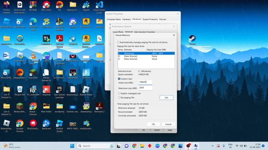This screenshot has width=268, height=150.
Task: Open WinRAR desktop icon
Action: coord(33,7)
